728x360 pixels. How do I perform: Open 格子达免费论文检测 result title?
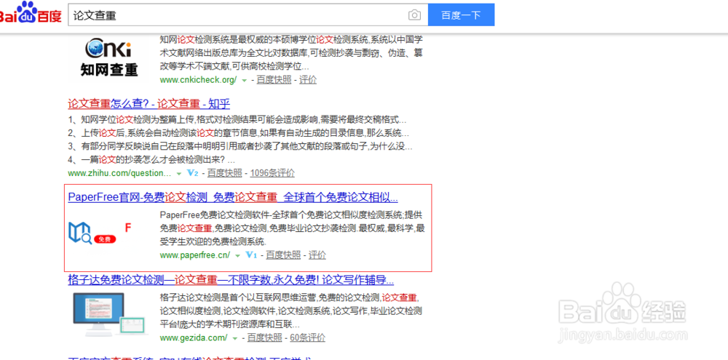(x=231, y=280)
